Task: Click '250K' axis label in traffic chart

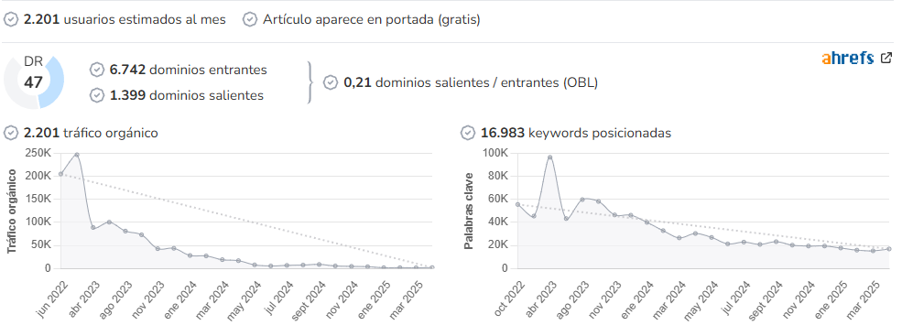Action: pyautogui.click(x=38, y=153)
